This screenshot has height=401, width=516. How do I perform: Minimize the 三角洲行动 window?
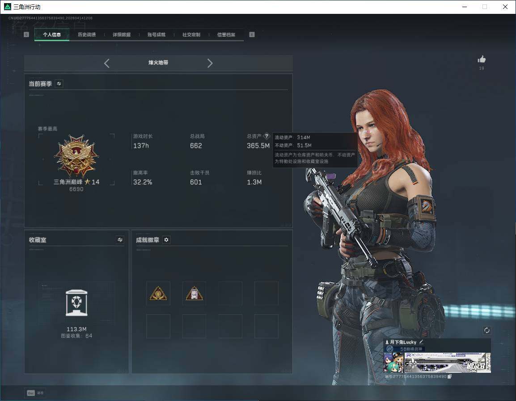coord(464,7)
